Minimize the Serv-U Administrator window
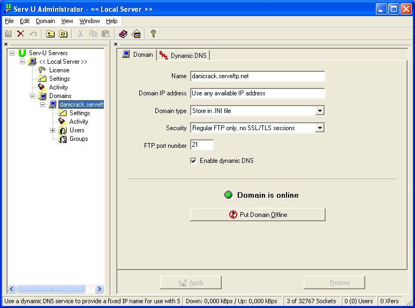The height and width of the screenshot is (308, 415). [381, 9]
